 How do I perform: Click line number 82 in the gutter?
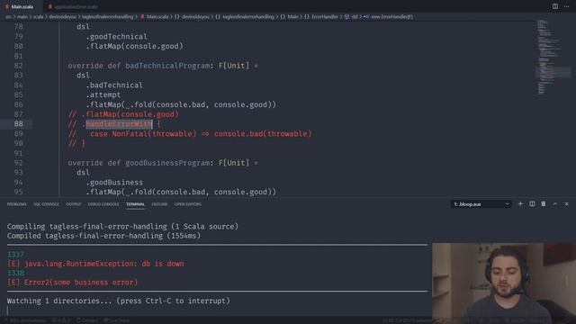(x=18, y=66)
